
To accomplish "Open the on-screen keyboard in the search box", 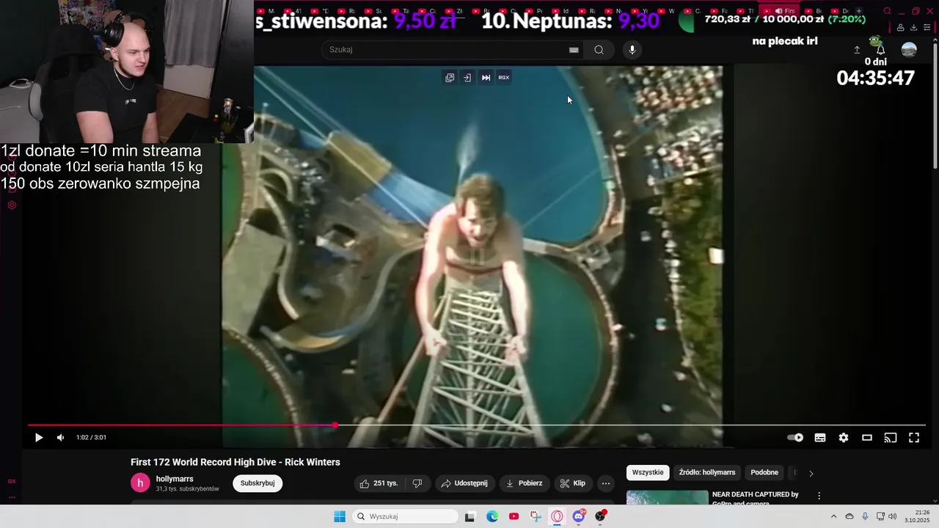I will (x=574, y=50).
